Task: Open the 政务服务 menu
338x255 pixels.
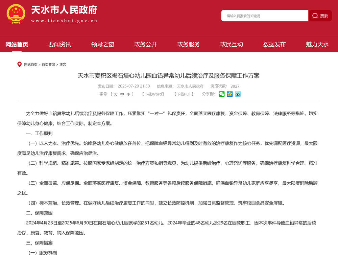Action: click(x=188, y=44)
